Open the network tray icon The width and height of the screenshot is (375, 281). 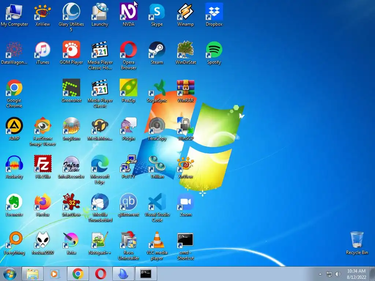tap(329, 274)
